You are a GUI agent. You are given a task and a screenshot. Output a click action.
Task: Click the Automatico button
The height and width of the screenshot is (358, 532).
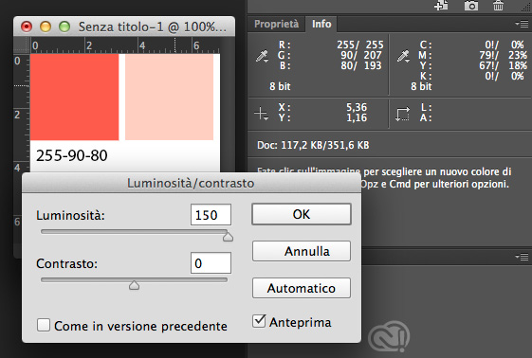(302, 288)
